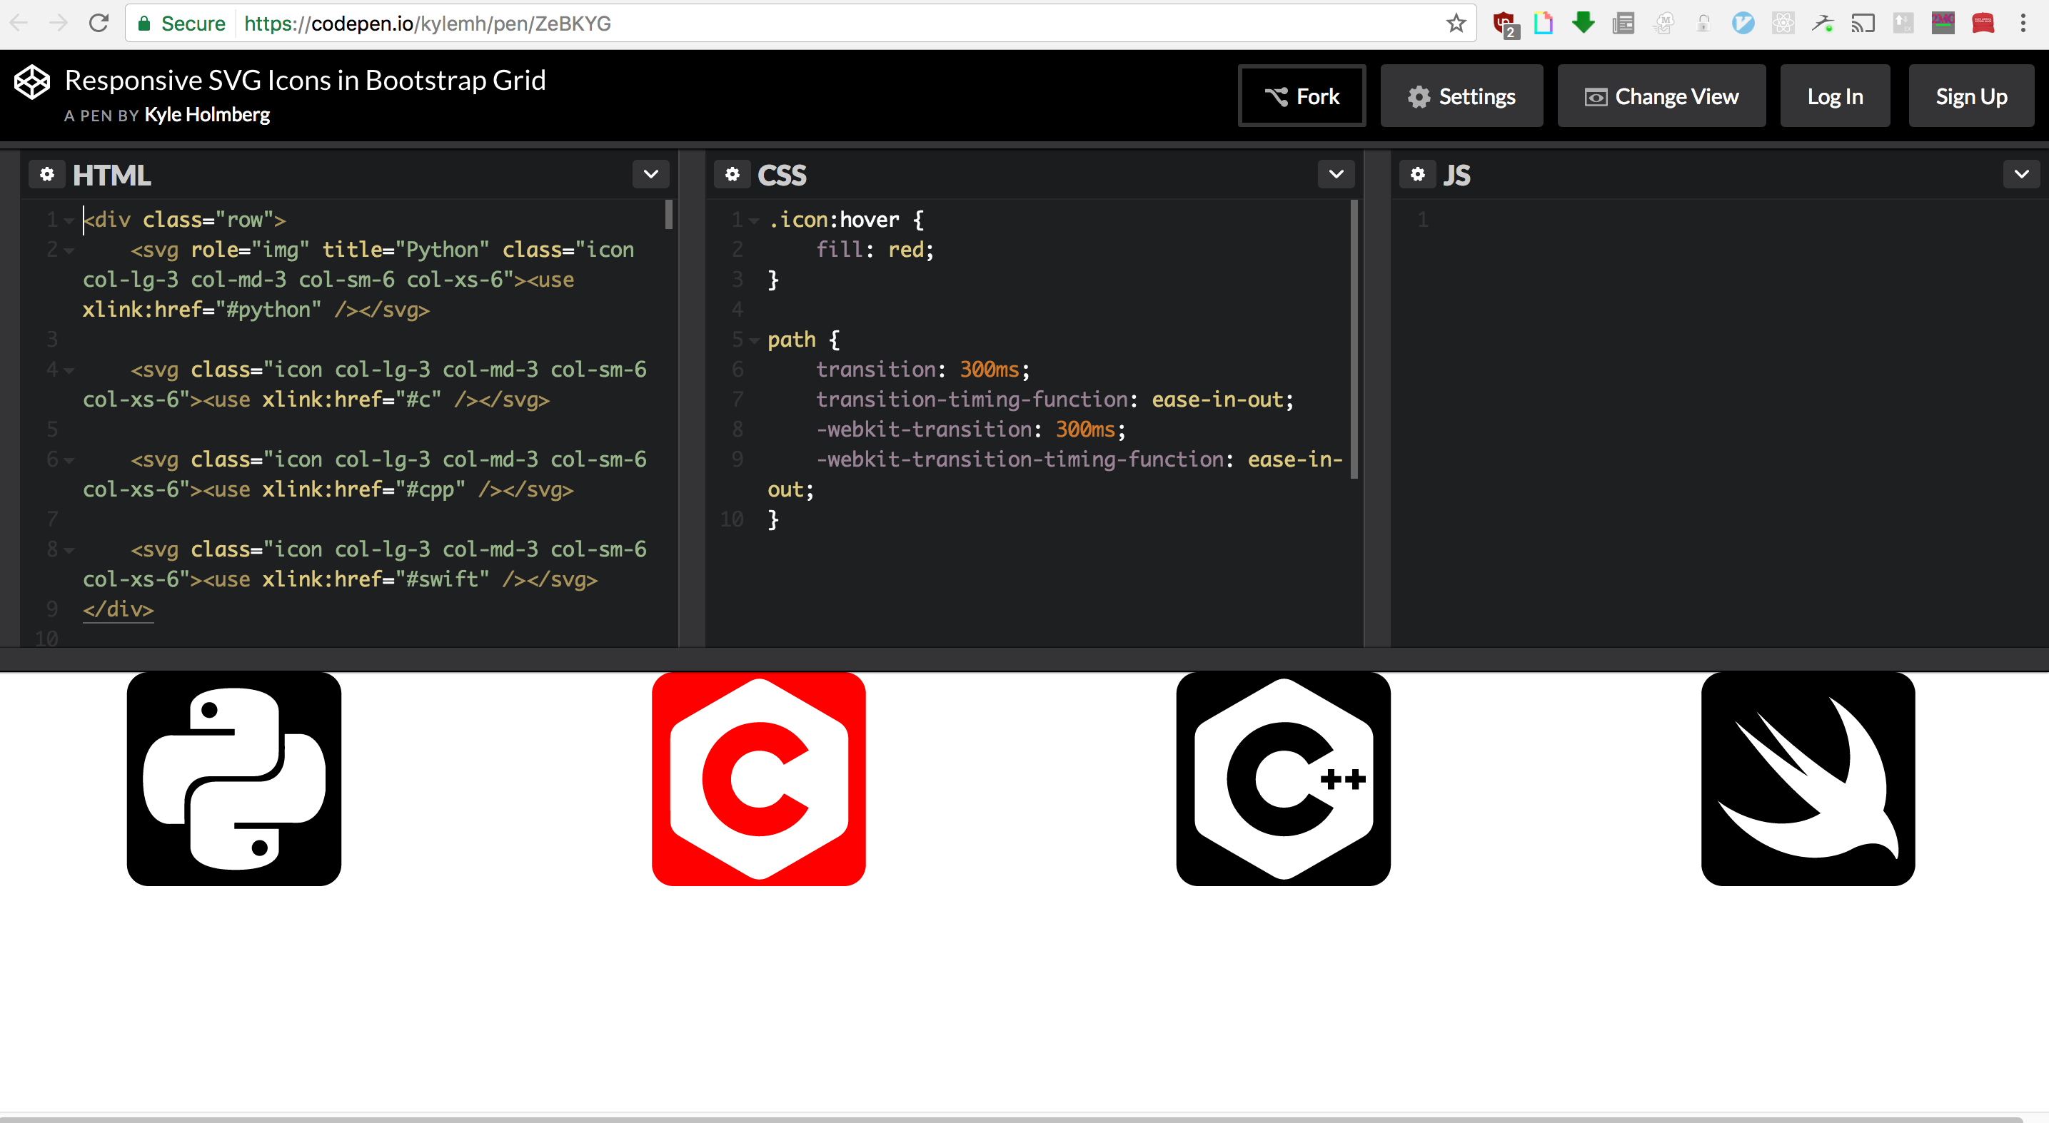Open JS editor settings gear
Screen dimensions: 2049x1123
point(1417,174)
